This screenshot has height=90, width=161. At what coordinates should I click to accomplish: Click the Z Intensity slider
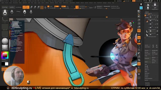[x=68, y=8]
